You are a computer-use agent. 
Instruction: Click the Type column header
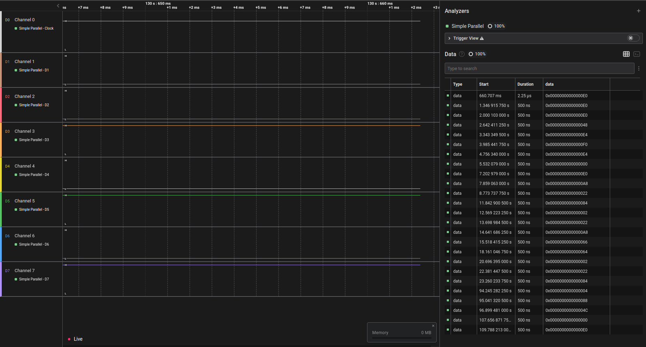pos(458,84)
